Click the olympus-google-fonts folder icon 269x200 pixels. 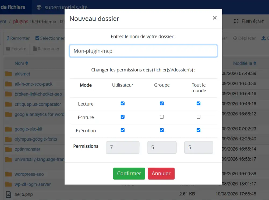[8, 139]
